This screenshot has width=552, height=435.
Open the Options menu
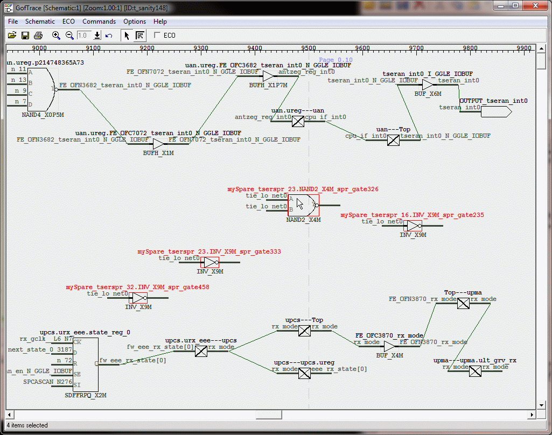[x=135, y=22]
